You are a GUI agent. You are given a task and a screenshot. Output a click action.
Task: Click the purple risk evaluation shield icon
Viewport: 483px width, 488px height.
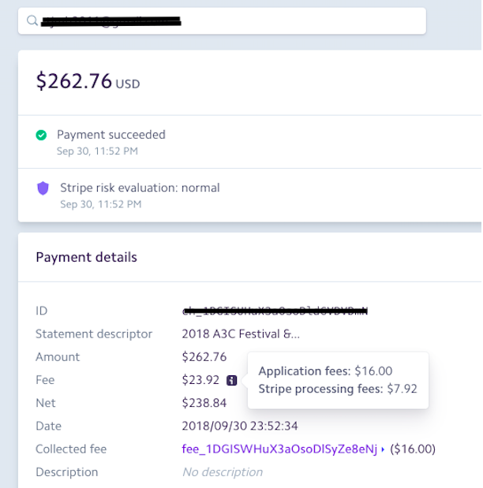(x=43, y=188)
